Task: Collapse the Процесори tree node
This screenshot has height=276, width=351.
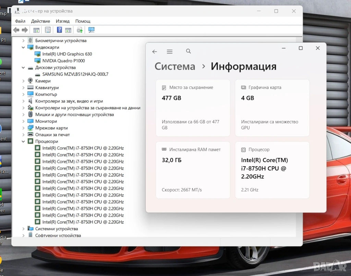Action: [23, 142]
